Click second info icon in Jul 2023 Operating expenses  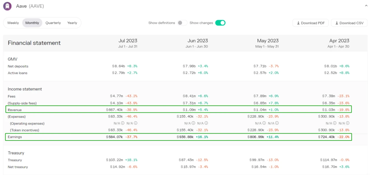click(x=136, y=123)
